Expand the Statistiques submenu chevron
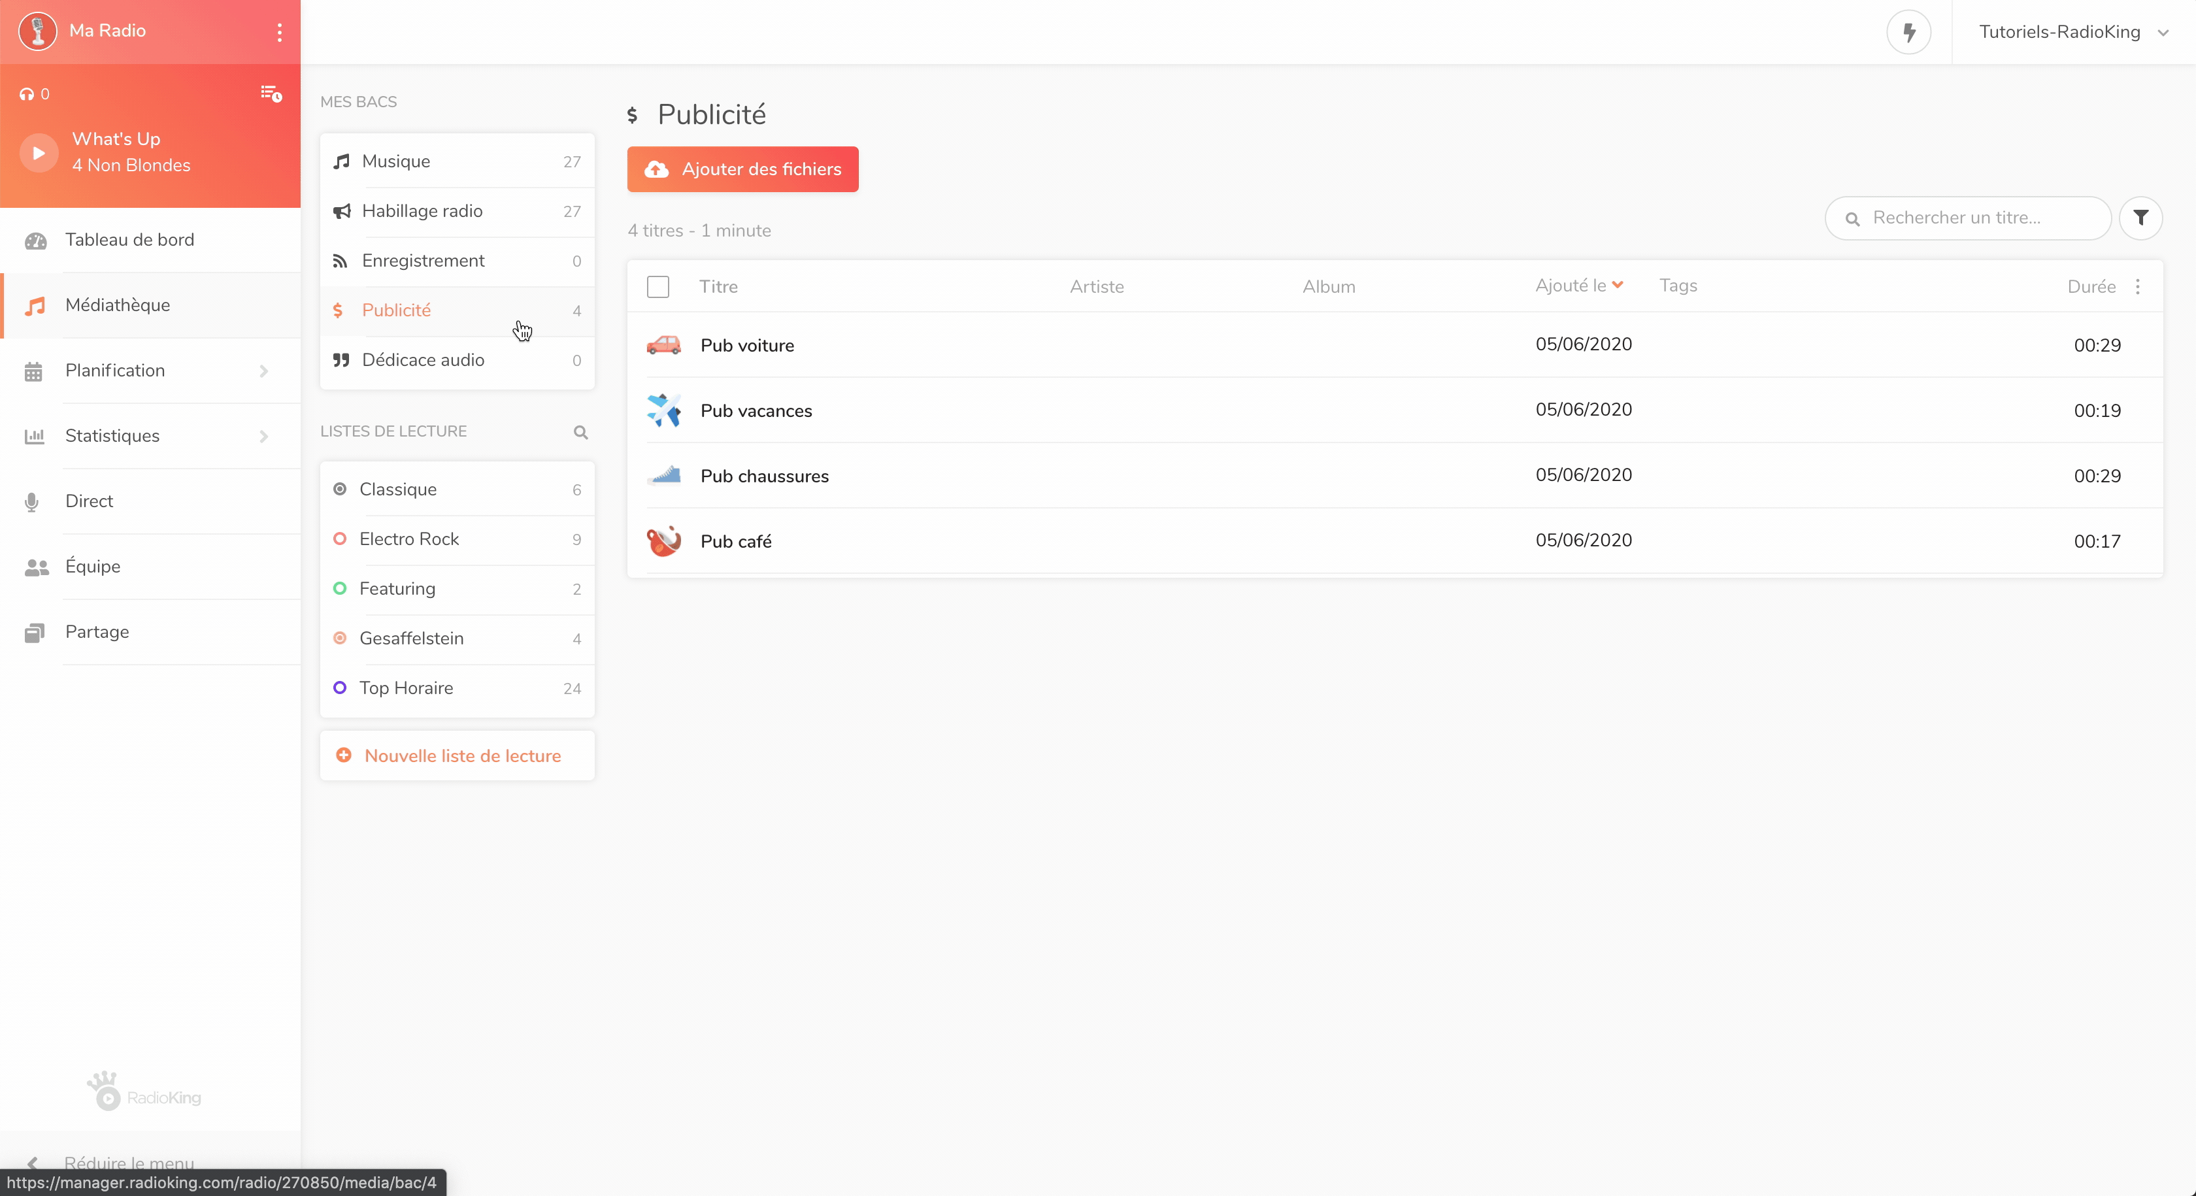Image resolution: width=2196 pixels, height=1196 pixels. tap(263, 437)
